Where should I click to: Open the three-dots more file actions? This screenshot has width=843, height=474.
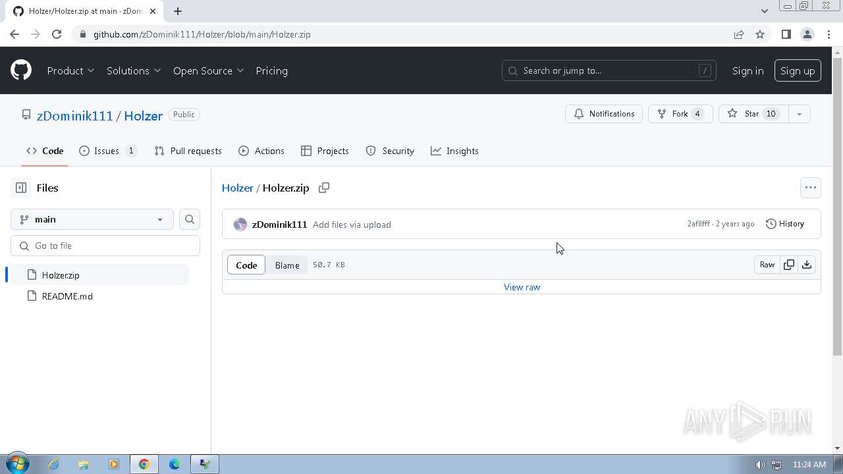811,188
